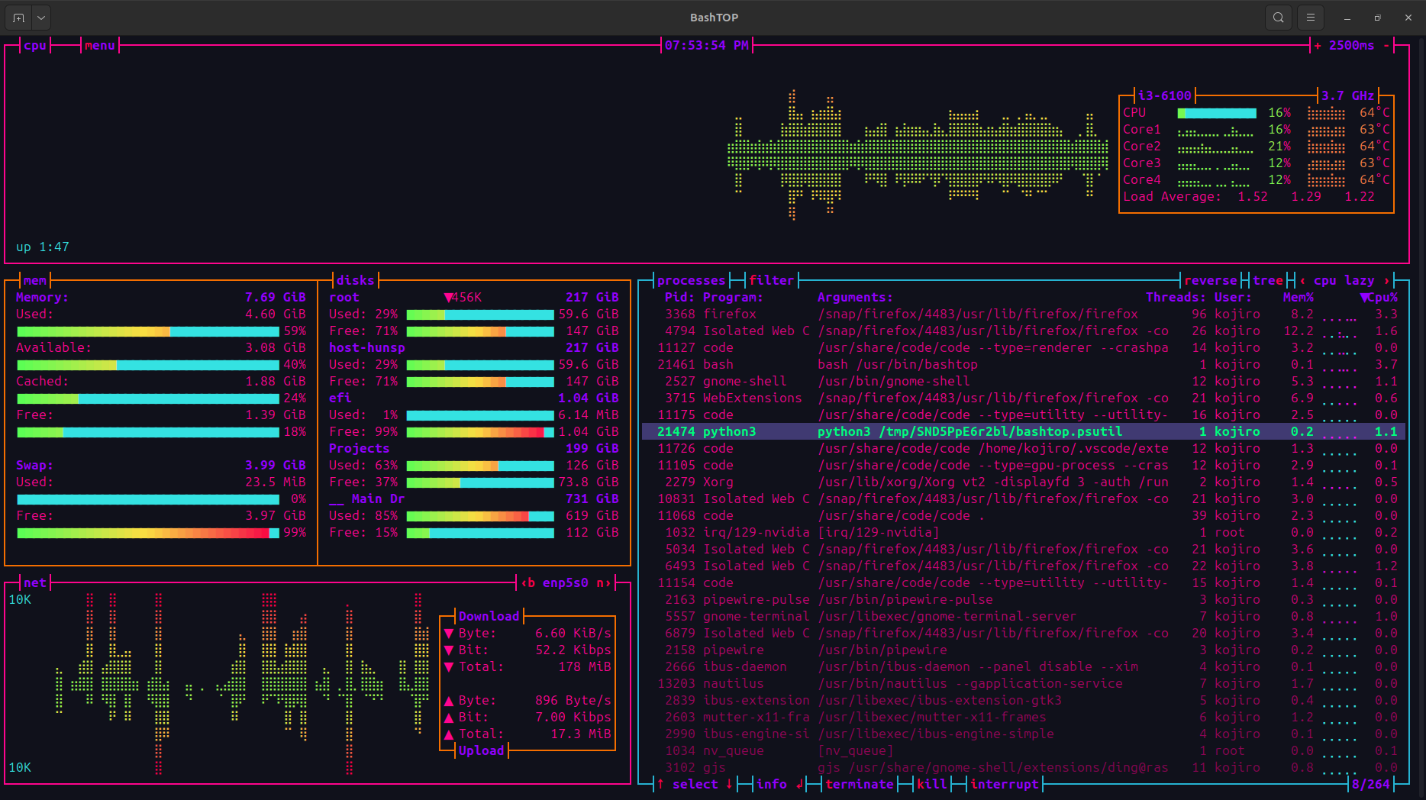The height and width of the screenshot is (800, 1426).
Task: Select ibus-daemon process 2666
Action: (x=1024, y=667)
